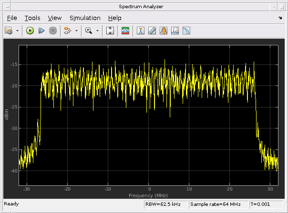
Task: Toggle the Channel Measurements tool
Action: tap(164, 31)
